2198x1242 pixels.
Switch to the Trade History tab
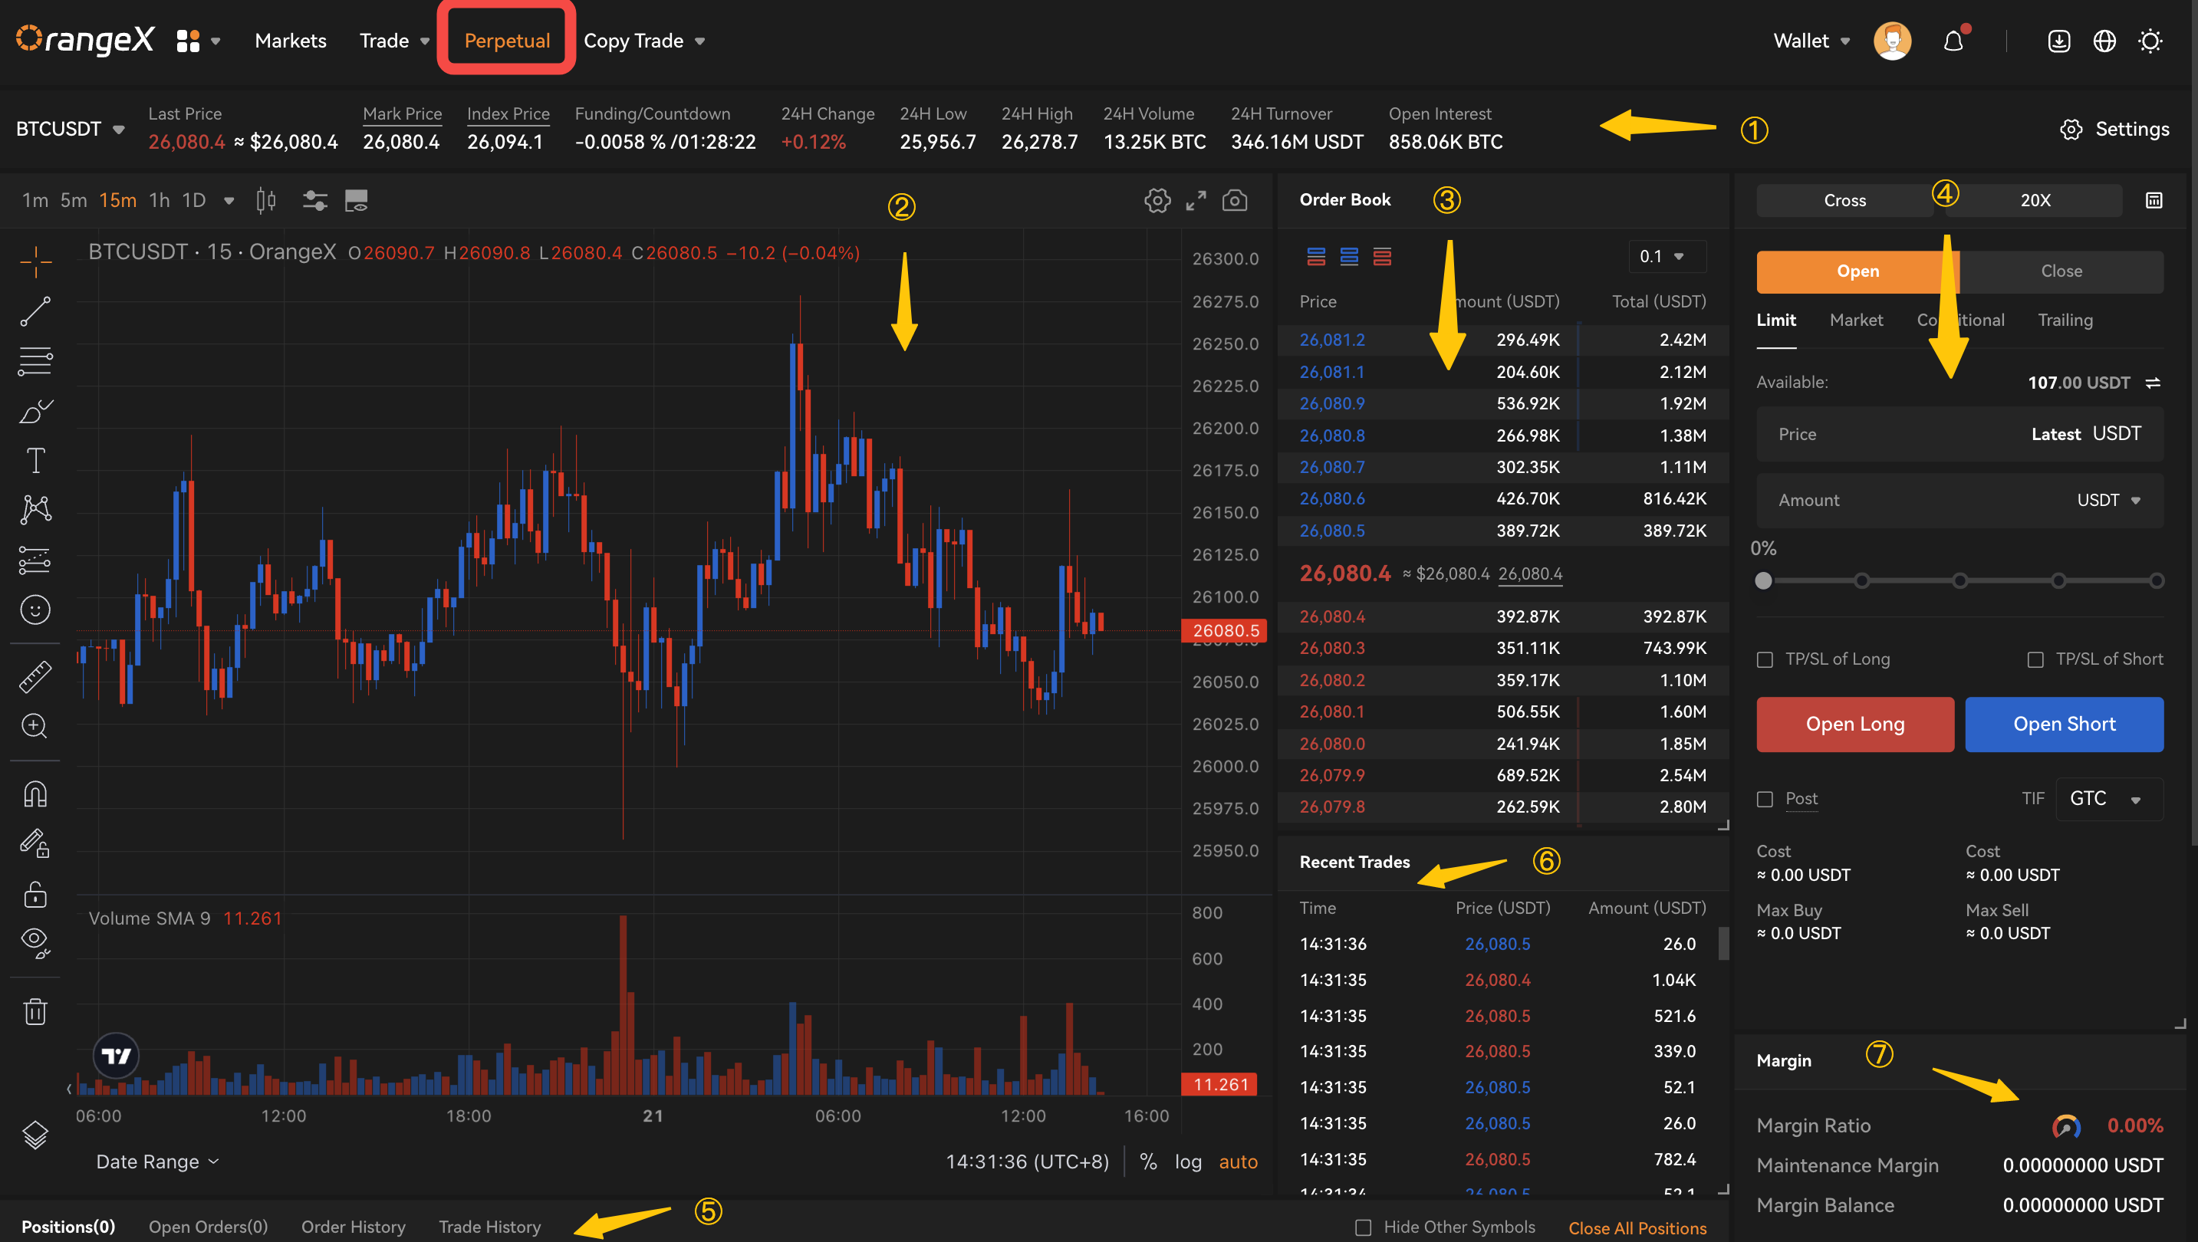click(489, 1227)
